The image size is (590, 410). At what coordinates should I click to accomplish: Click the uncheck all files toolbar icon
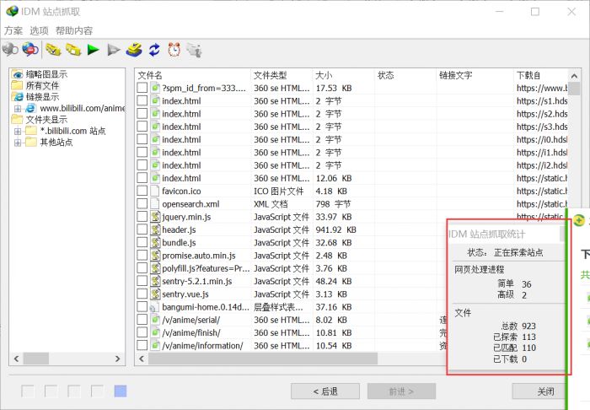73,49
